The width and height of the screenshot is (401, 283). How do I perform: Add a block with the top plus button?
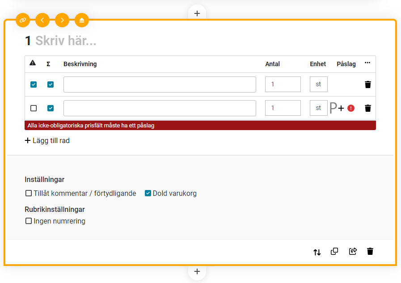(x=197, y=13)
